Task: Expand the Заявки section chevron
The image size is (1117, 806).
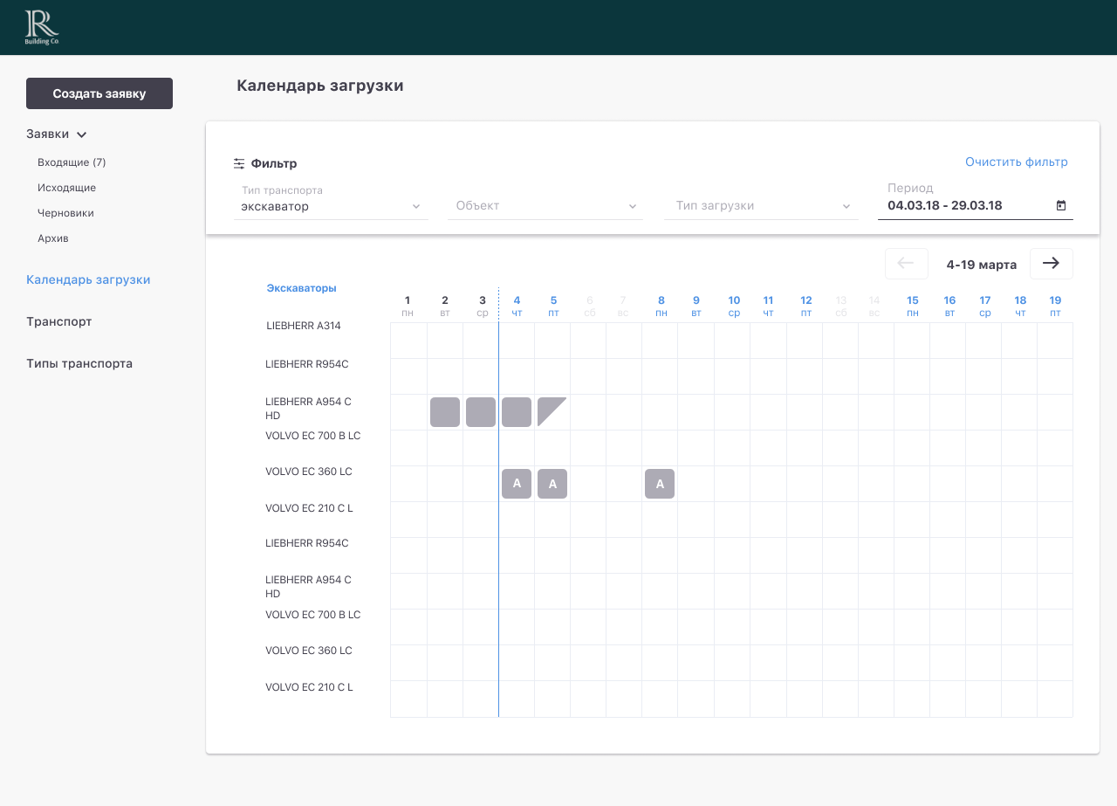Action: [82, 135]
